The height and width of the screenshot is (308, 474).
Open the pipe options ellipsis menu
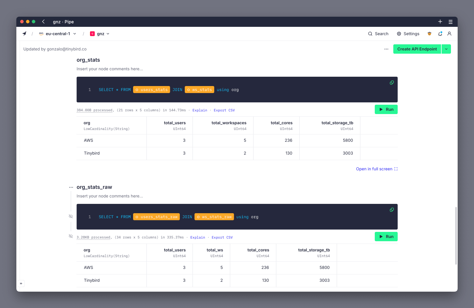(386, 49)
